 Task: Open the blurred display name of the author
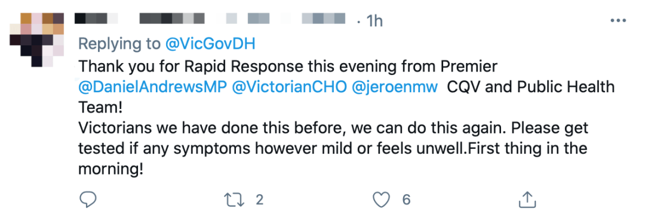[x=140, y=18]
